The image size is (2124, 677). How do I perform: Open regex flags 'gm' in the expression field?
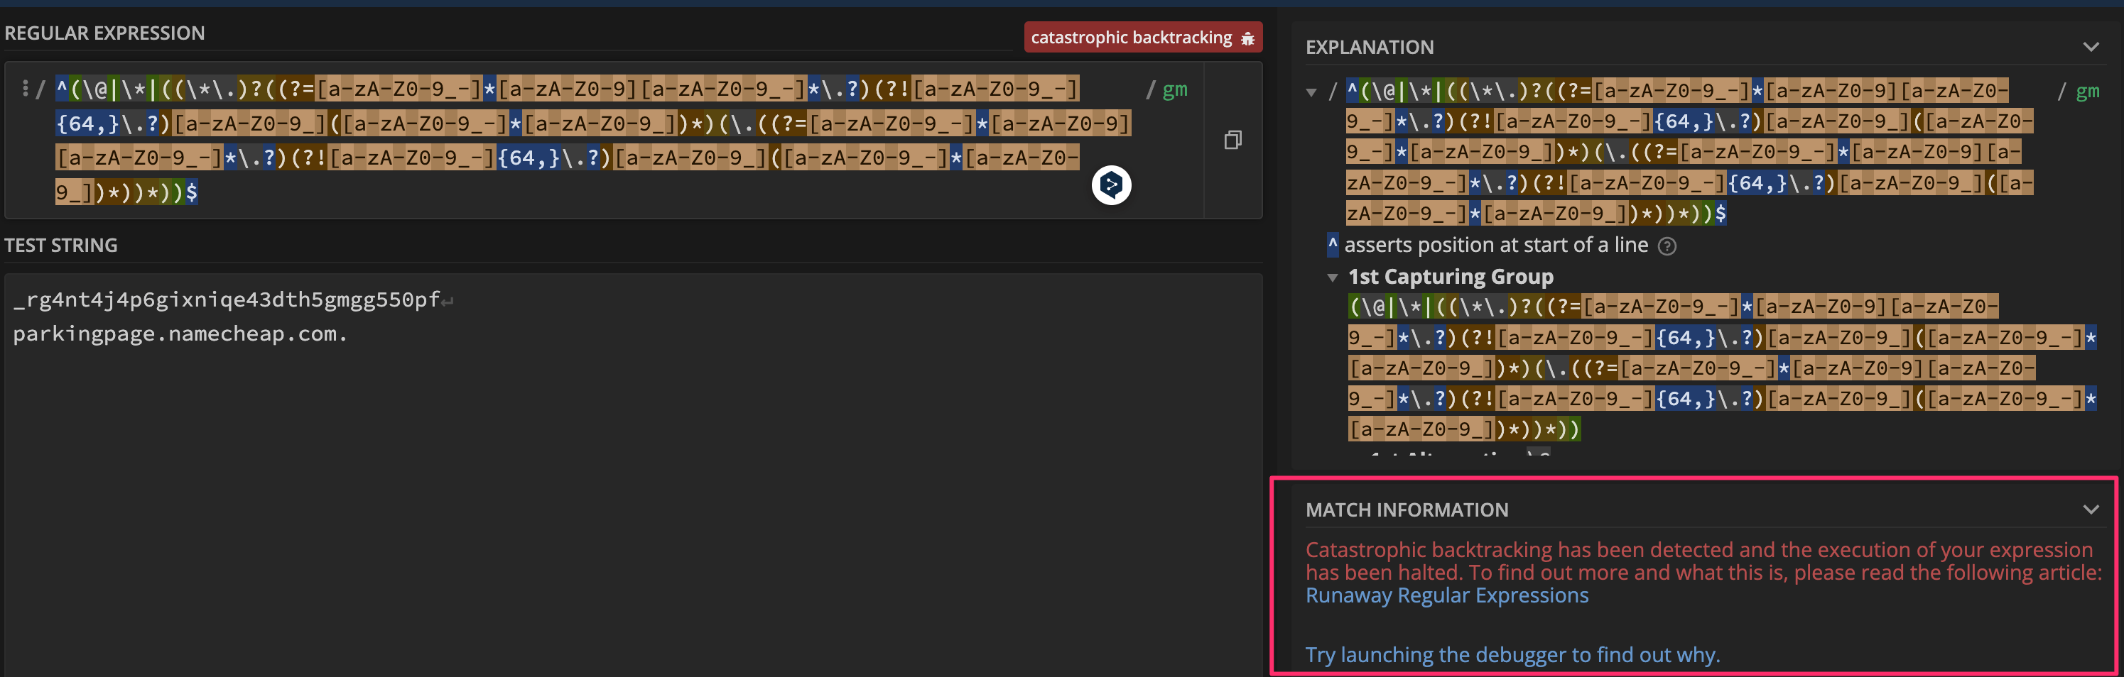[1175, 89]
